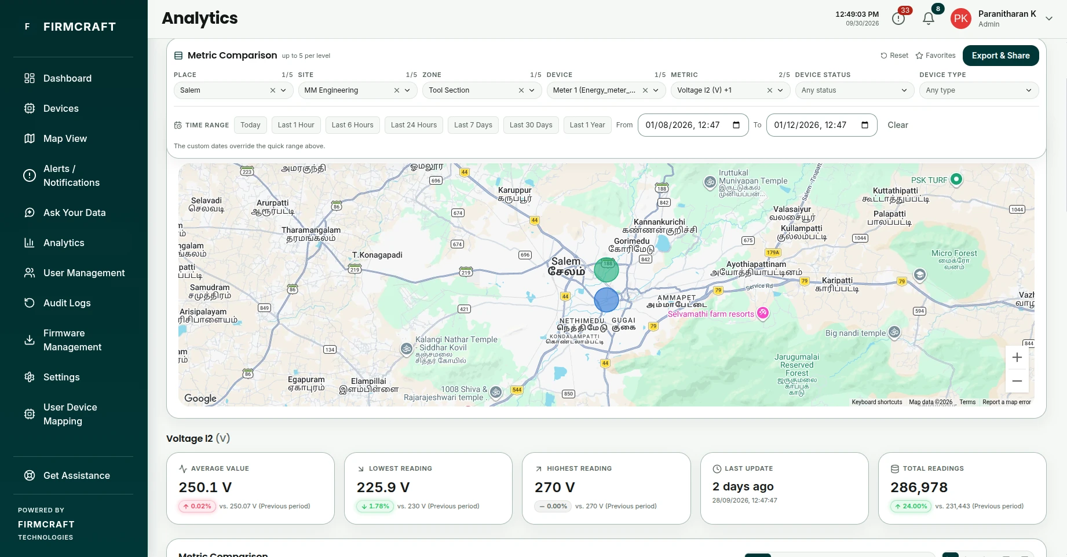Image resolution: width=1067 pixels, height=557 pixels.
Task: Open the alerts icon with 33 badge
Action: click(x=898, y=19)
